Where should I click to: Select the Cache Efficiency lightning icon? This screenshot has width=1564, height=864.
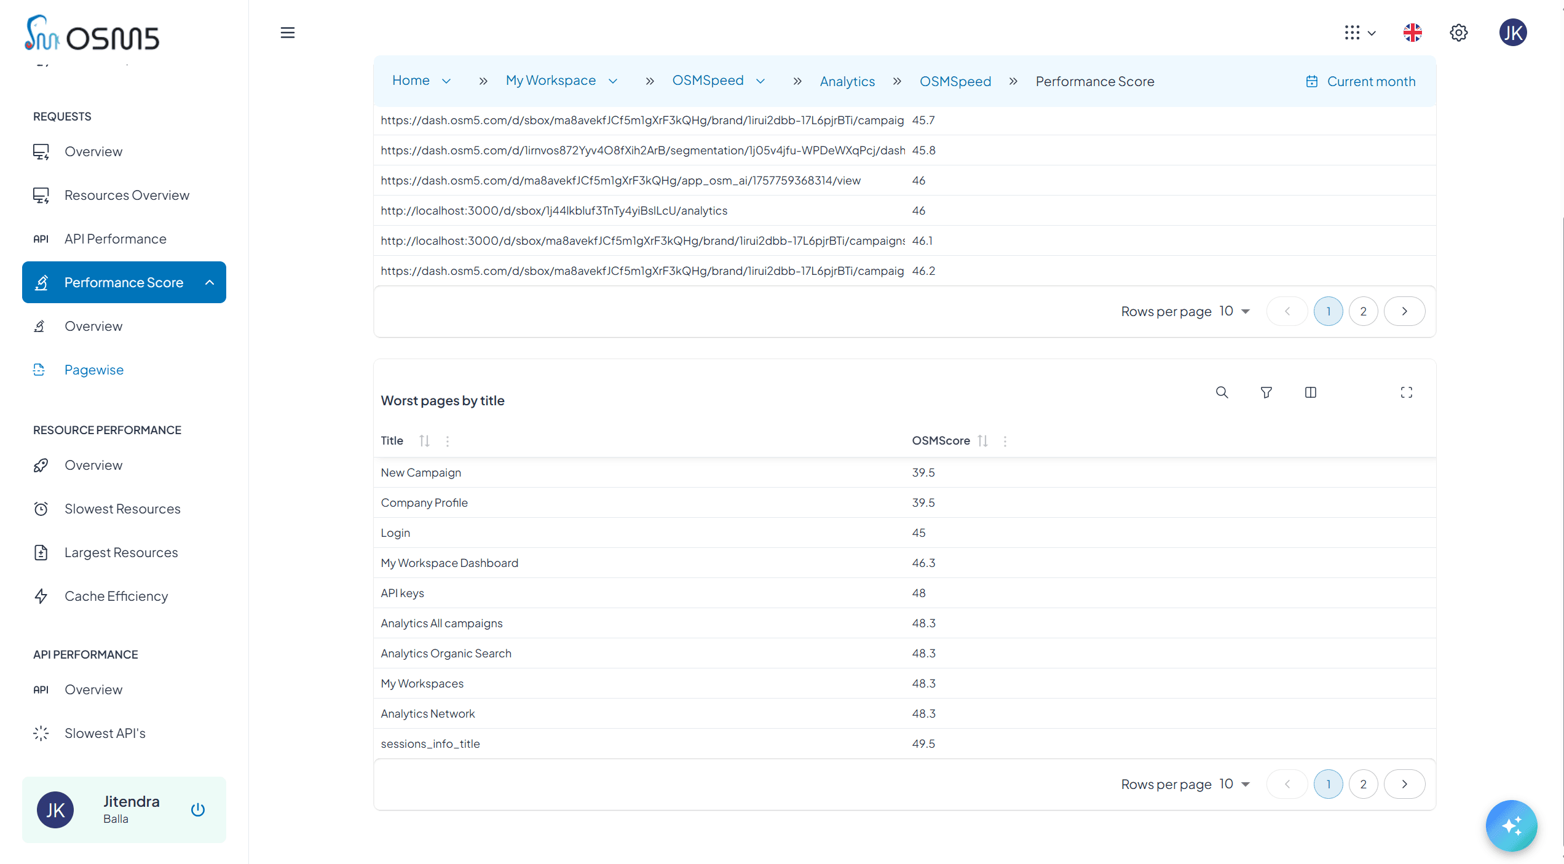41,596
